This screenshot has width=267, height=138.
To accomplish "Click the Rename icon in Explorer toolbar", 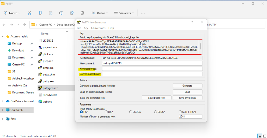I will click(61, 13).
